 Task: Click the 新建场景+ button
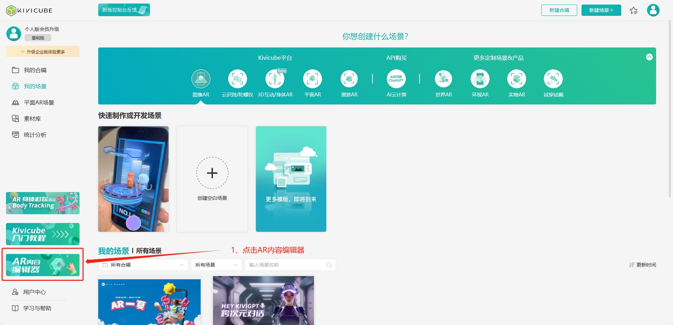pos(601,10)
